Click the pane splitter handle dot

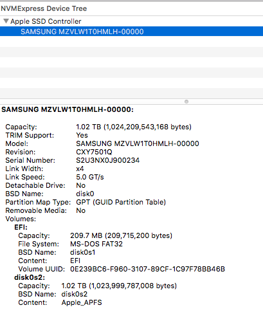(x=186, y=102)
